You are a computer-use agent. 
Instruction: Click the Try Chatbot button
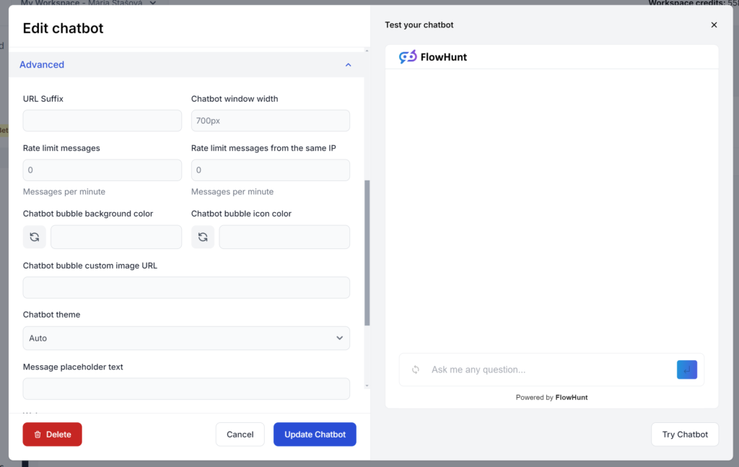coord(684,435)
